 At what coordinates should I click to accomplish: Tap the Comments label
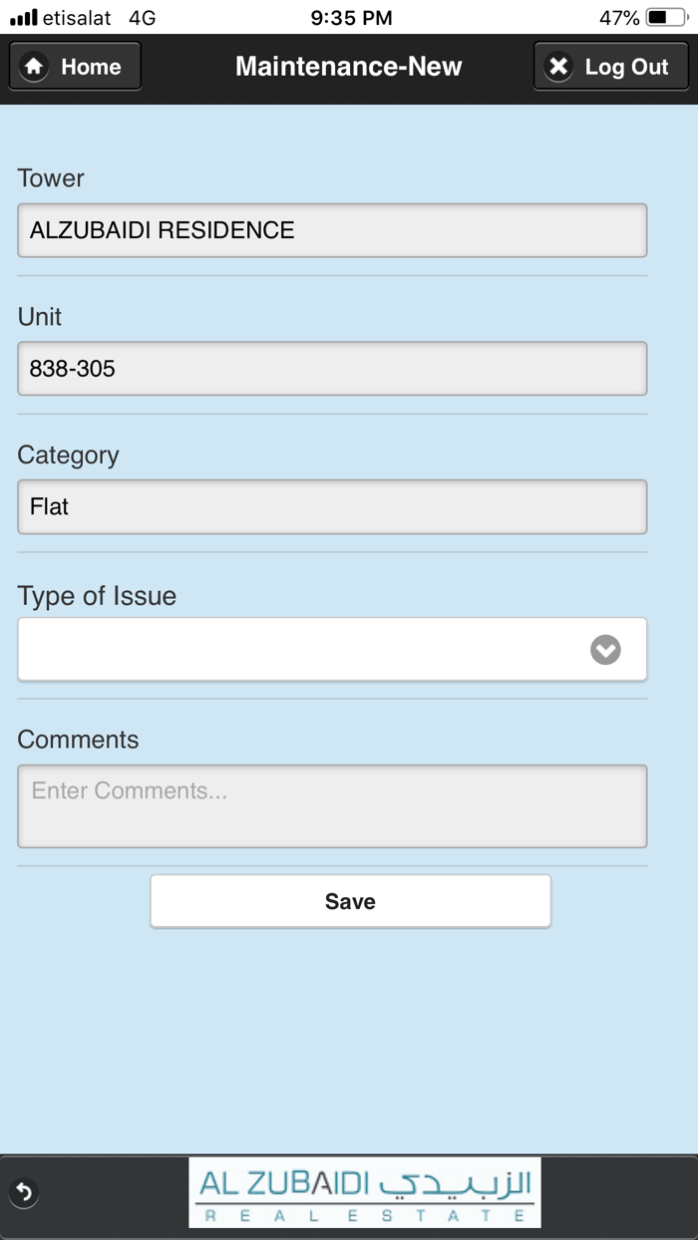tap(78, 740)
